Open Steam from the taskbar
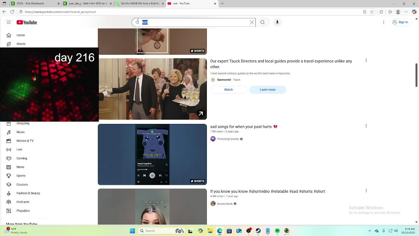This screenshot has height=236, width=419. (258, 231)
